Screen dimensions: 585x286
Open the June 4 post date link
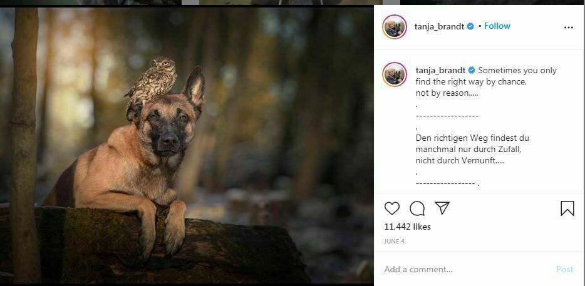(394, 241)
